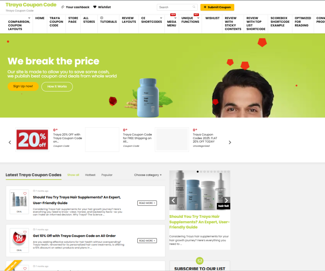Favorite the Hair Supplements deal with heart icon
Viewport: 325px width, 271px height.
[25, 194]
